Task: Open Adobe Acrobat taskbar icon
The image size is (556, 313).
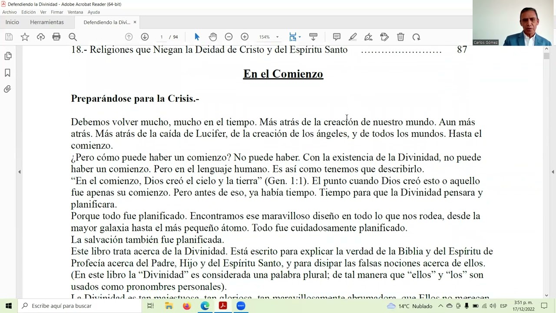Action: [223, 306]
